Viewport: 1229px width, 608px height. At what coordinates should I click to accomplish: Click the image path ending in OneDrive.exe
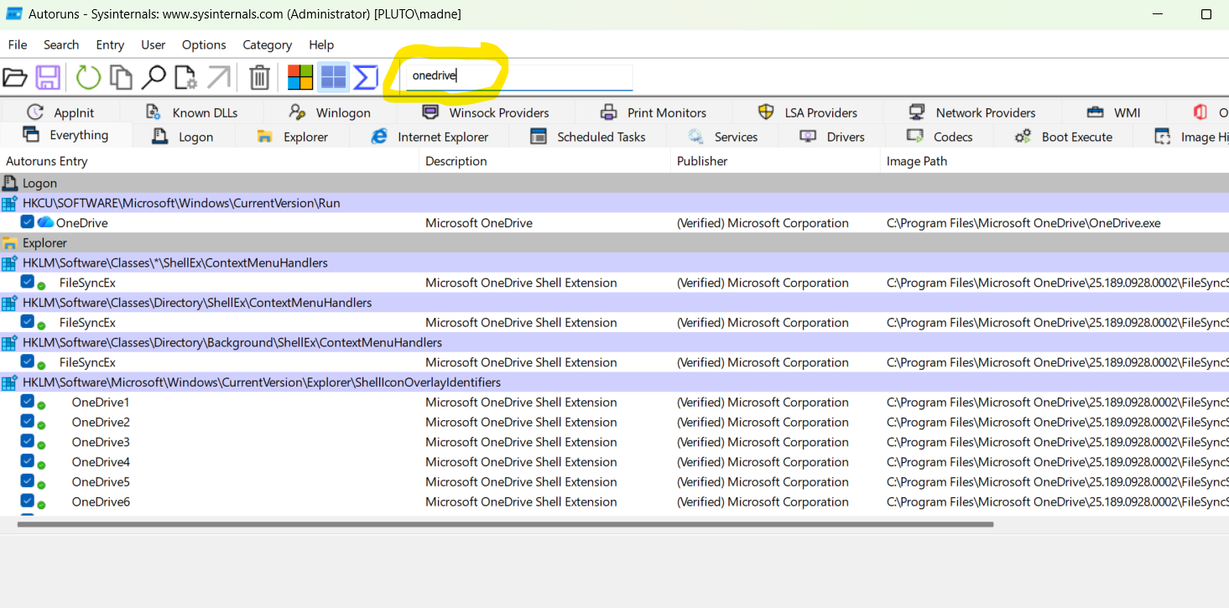pos(1023,223)
